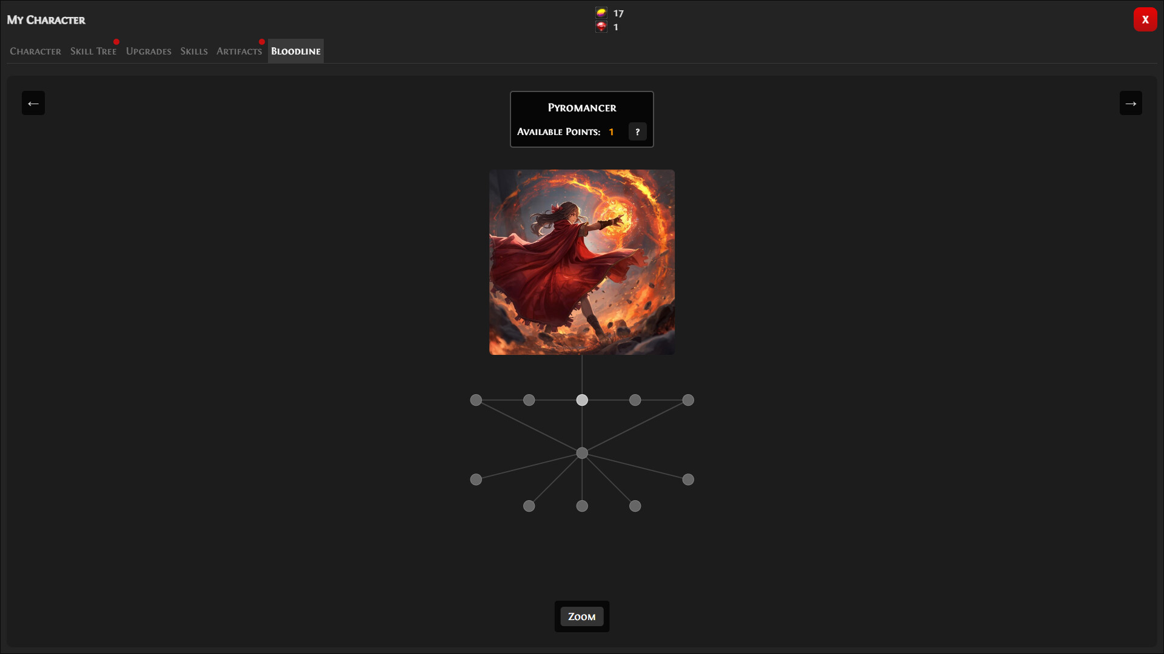
Task: Select the far-right top row node
Action: 688,400
